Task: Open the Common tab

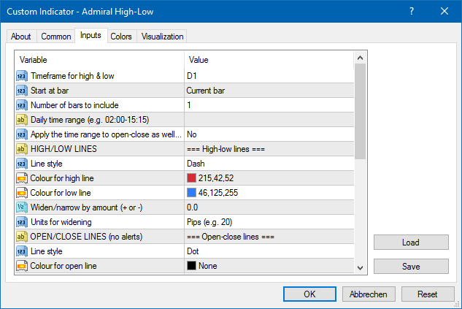Action: click(56, 37)
